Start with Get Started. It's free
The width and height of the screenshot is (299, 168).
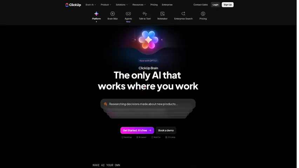point(137,130)
